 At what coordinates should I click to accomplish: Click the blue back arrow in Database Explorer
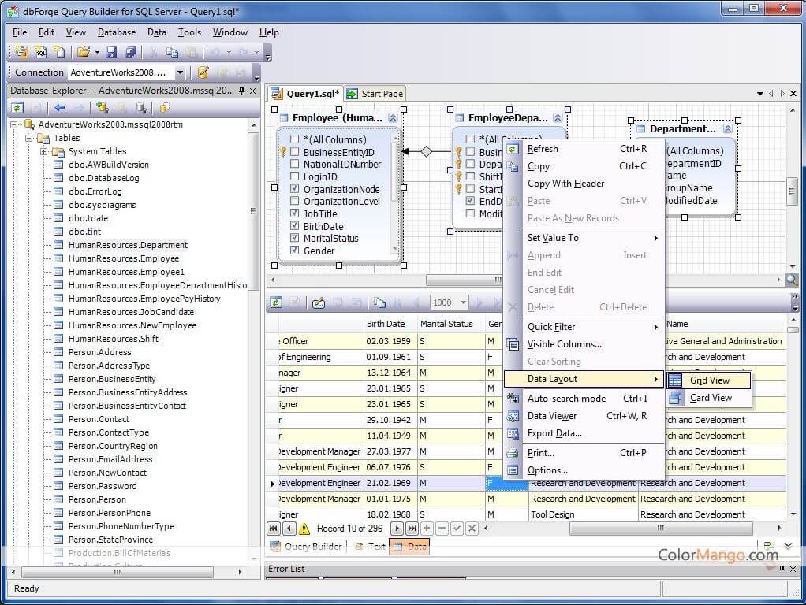coord(60,108)
